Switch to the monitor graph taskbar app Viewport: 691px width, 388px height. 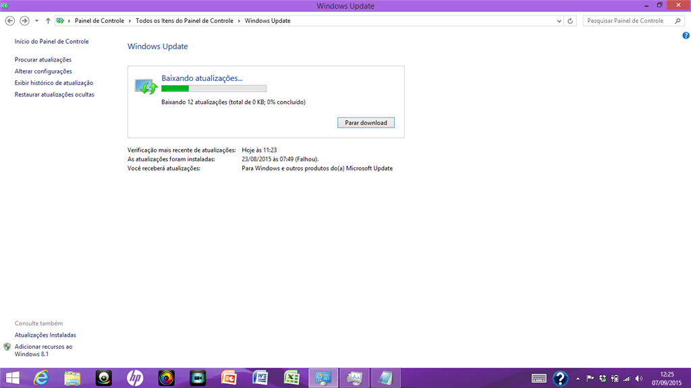tap(354, 378)
